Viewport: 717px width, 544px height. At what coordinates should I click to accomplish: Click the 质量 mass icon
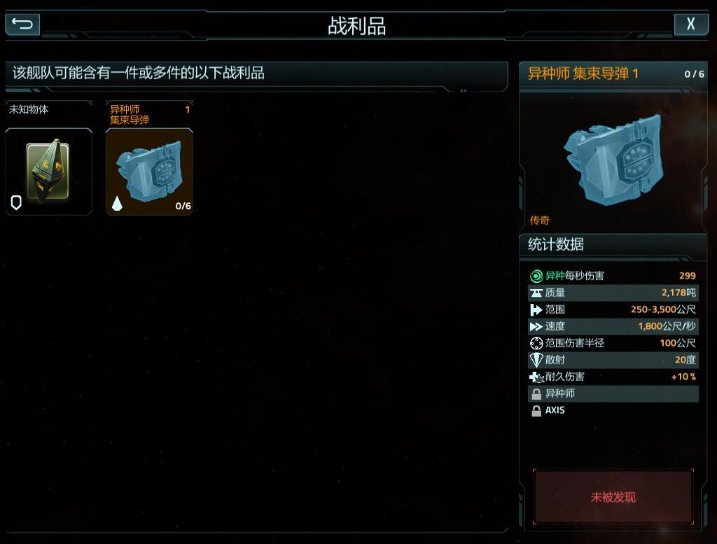[x=536, y=293]
